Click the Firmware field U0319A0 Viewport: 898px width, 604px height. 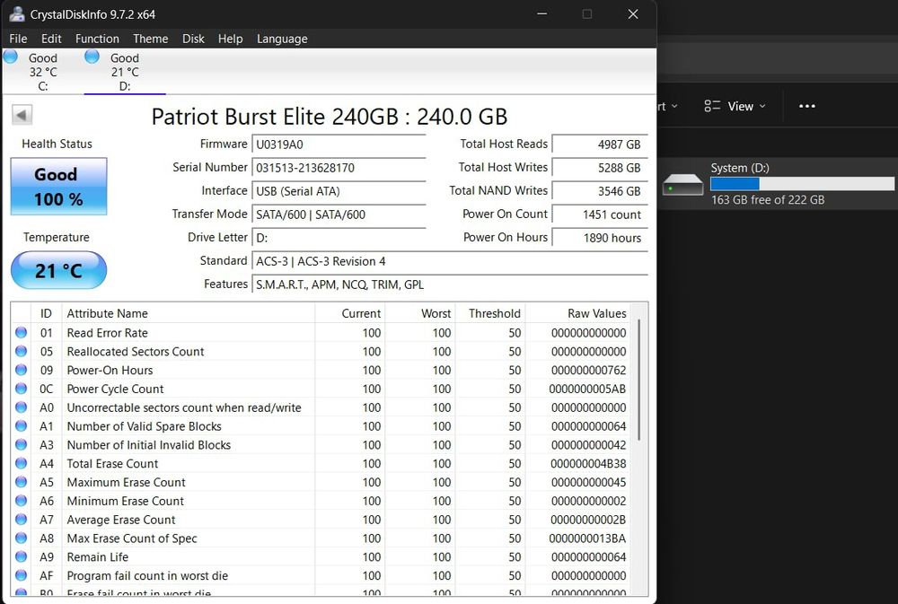coord(339,144)
